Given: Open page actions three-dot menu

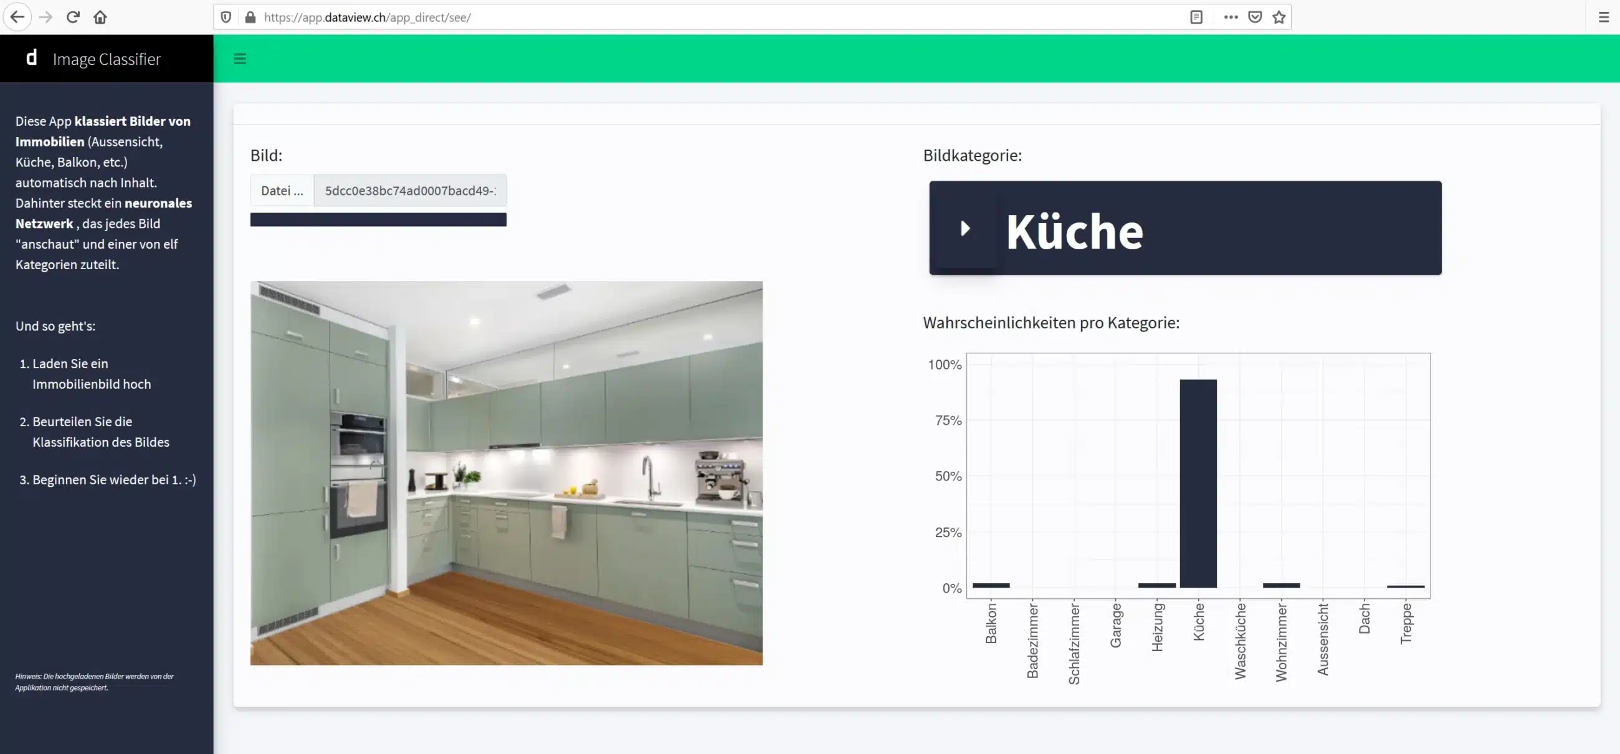Looking at the screenshot, I should 1231,17.
